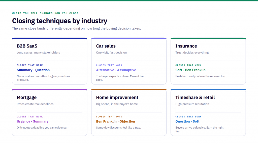Click 'Push hard and you lose the renewal' note
This screenshot has height=144, width=258.
(201, 76)
